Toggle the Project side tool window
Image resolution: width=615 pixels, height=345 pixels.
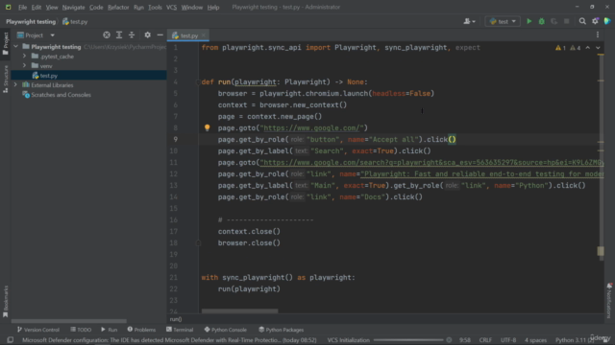pyautogui.click(x=6, y=43)
